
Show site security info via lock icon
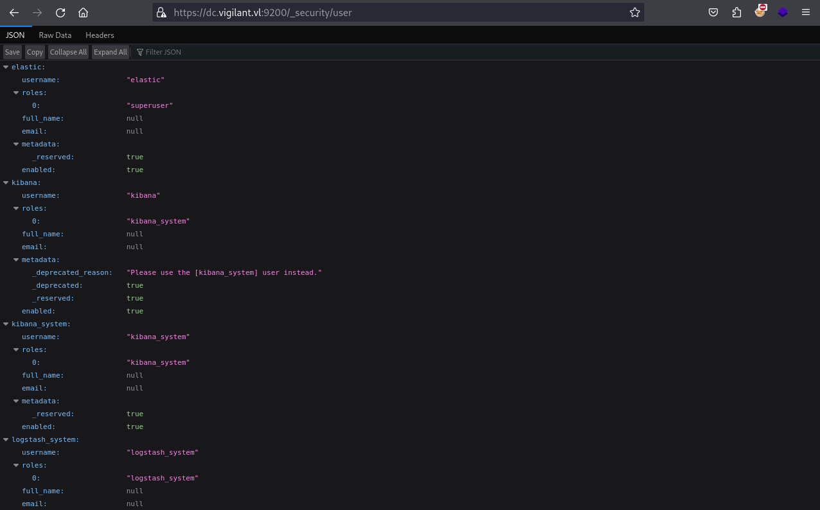[x=162, y=12]
